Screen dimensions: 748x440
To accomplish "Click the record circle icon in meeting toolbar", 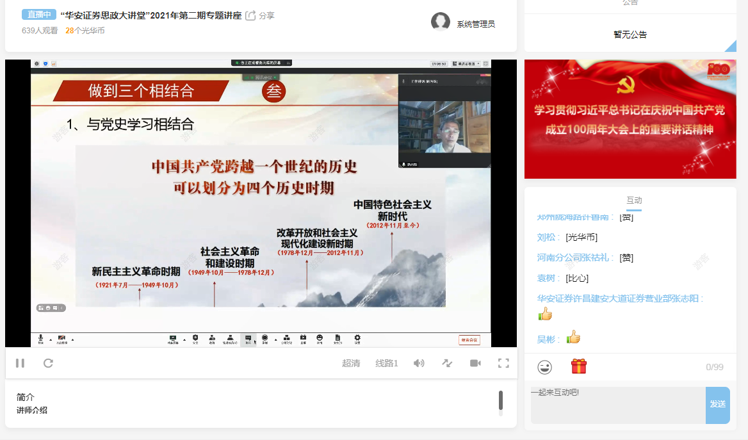I will click(x=264, y=339).
